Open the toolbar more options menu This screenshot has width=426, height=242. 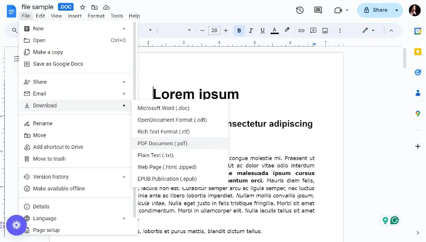tap(340, 30)
